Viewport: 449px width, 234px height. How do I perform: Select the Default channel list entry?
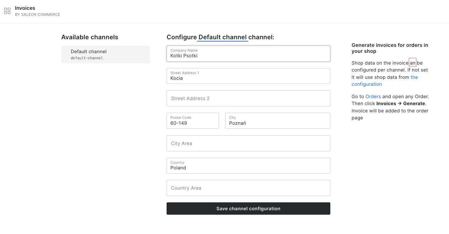tap(106, 54)
